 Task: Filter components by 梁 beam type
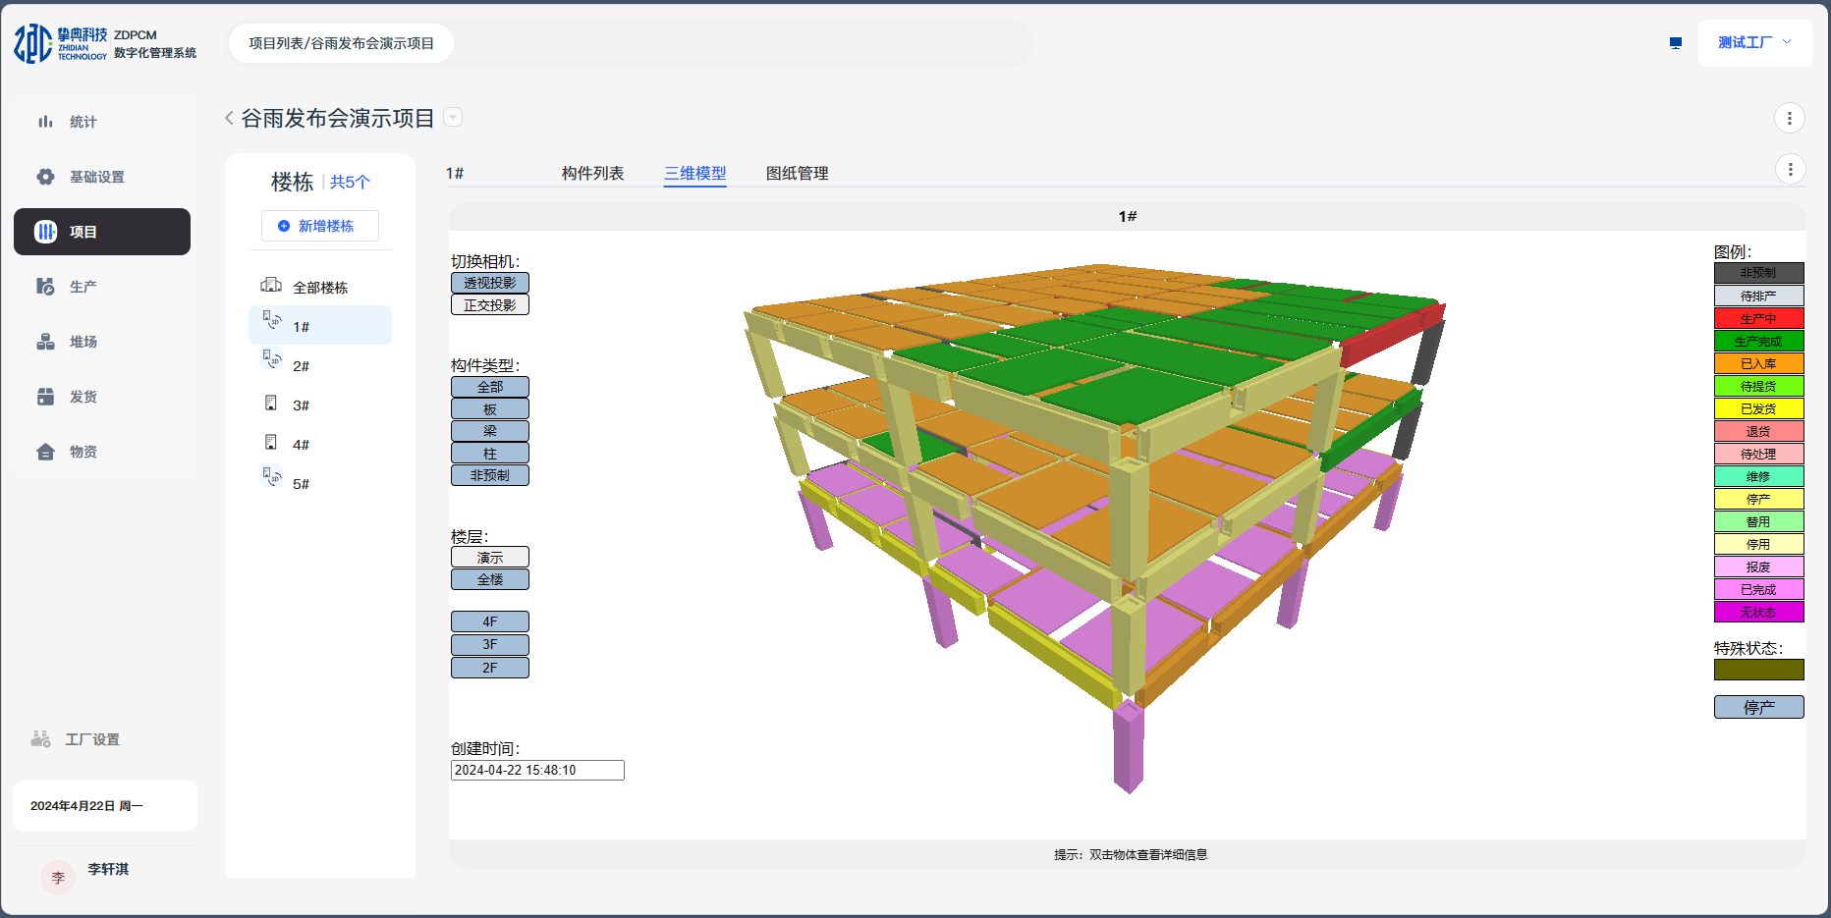pos(489,431)
